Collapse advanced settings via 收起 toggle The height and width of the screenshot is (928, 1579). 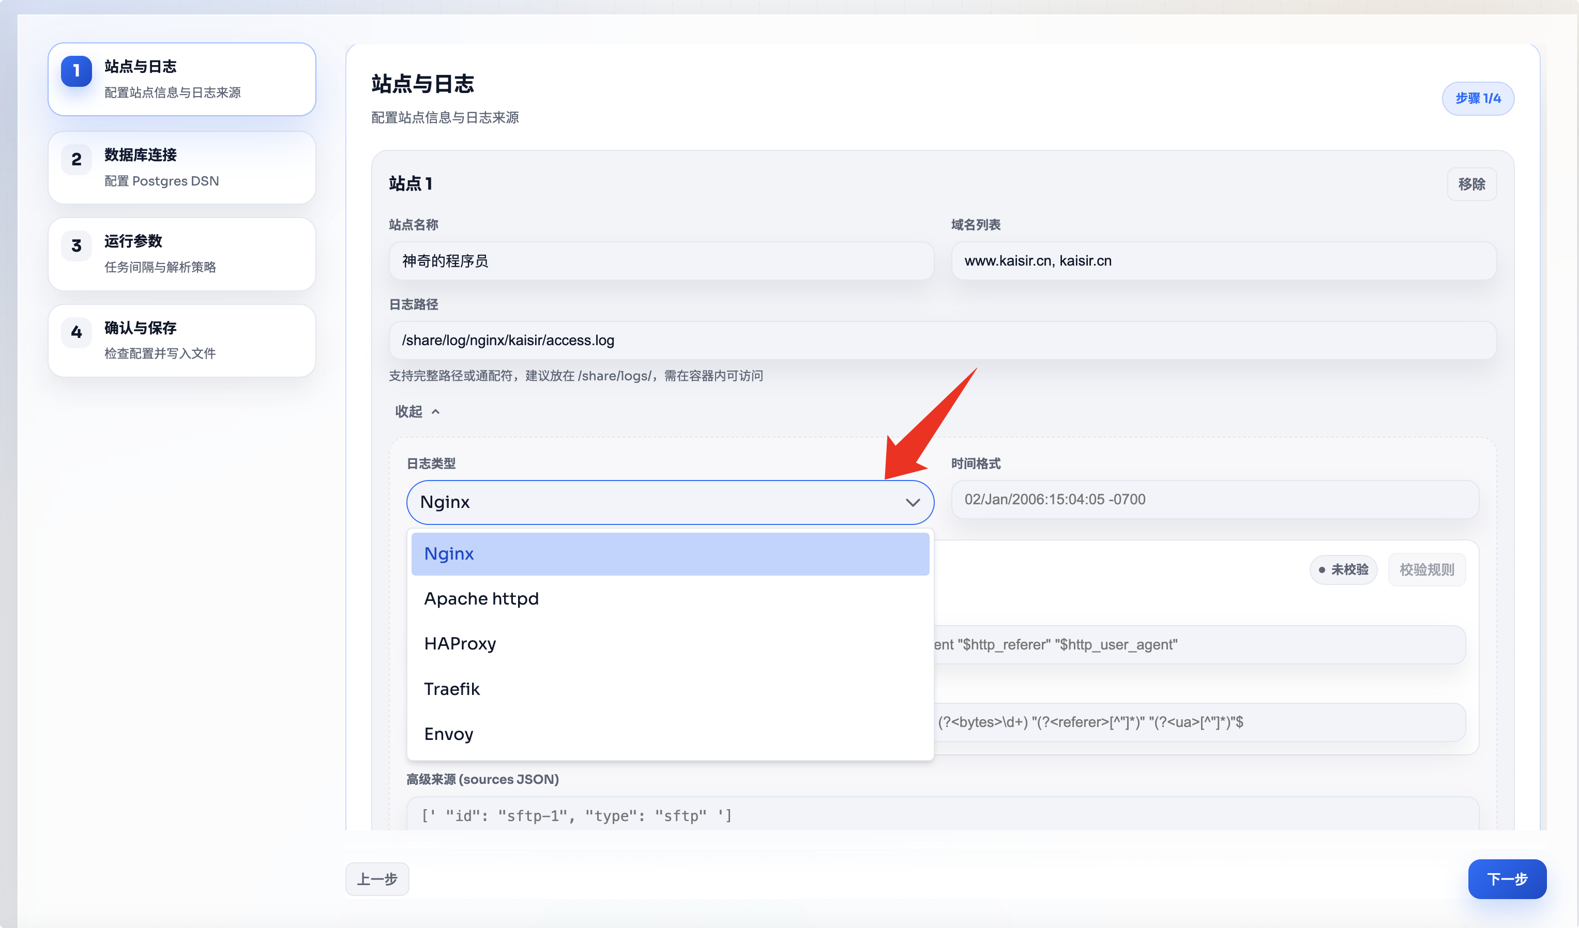tap(417, 411)
